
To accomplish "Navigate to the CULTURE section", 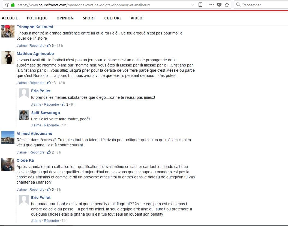I will point(113,18).
